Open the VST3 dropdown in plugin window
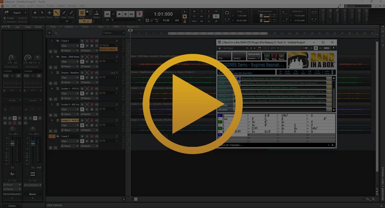The width and height of the screenshot is (385, 208). [274, 48]
